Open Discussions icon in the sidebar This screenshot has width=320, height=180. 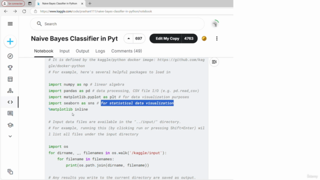10,113
